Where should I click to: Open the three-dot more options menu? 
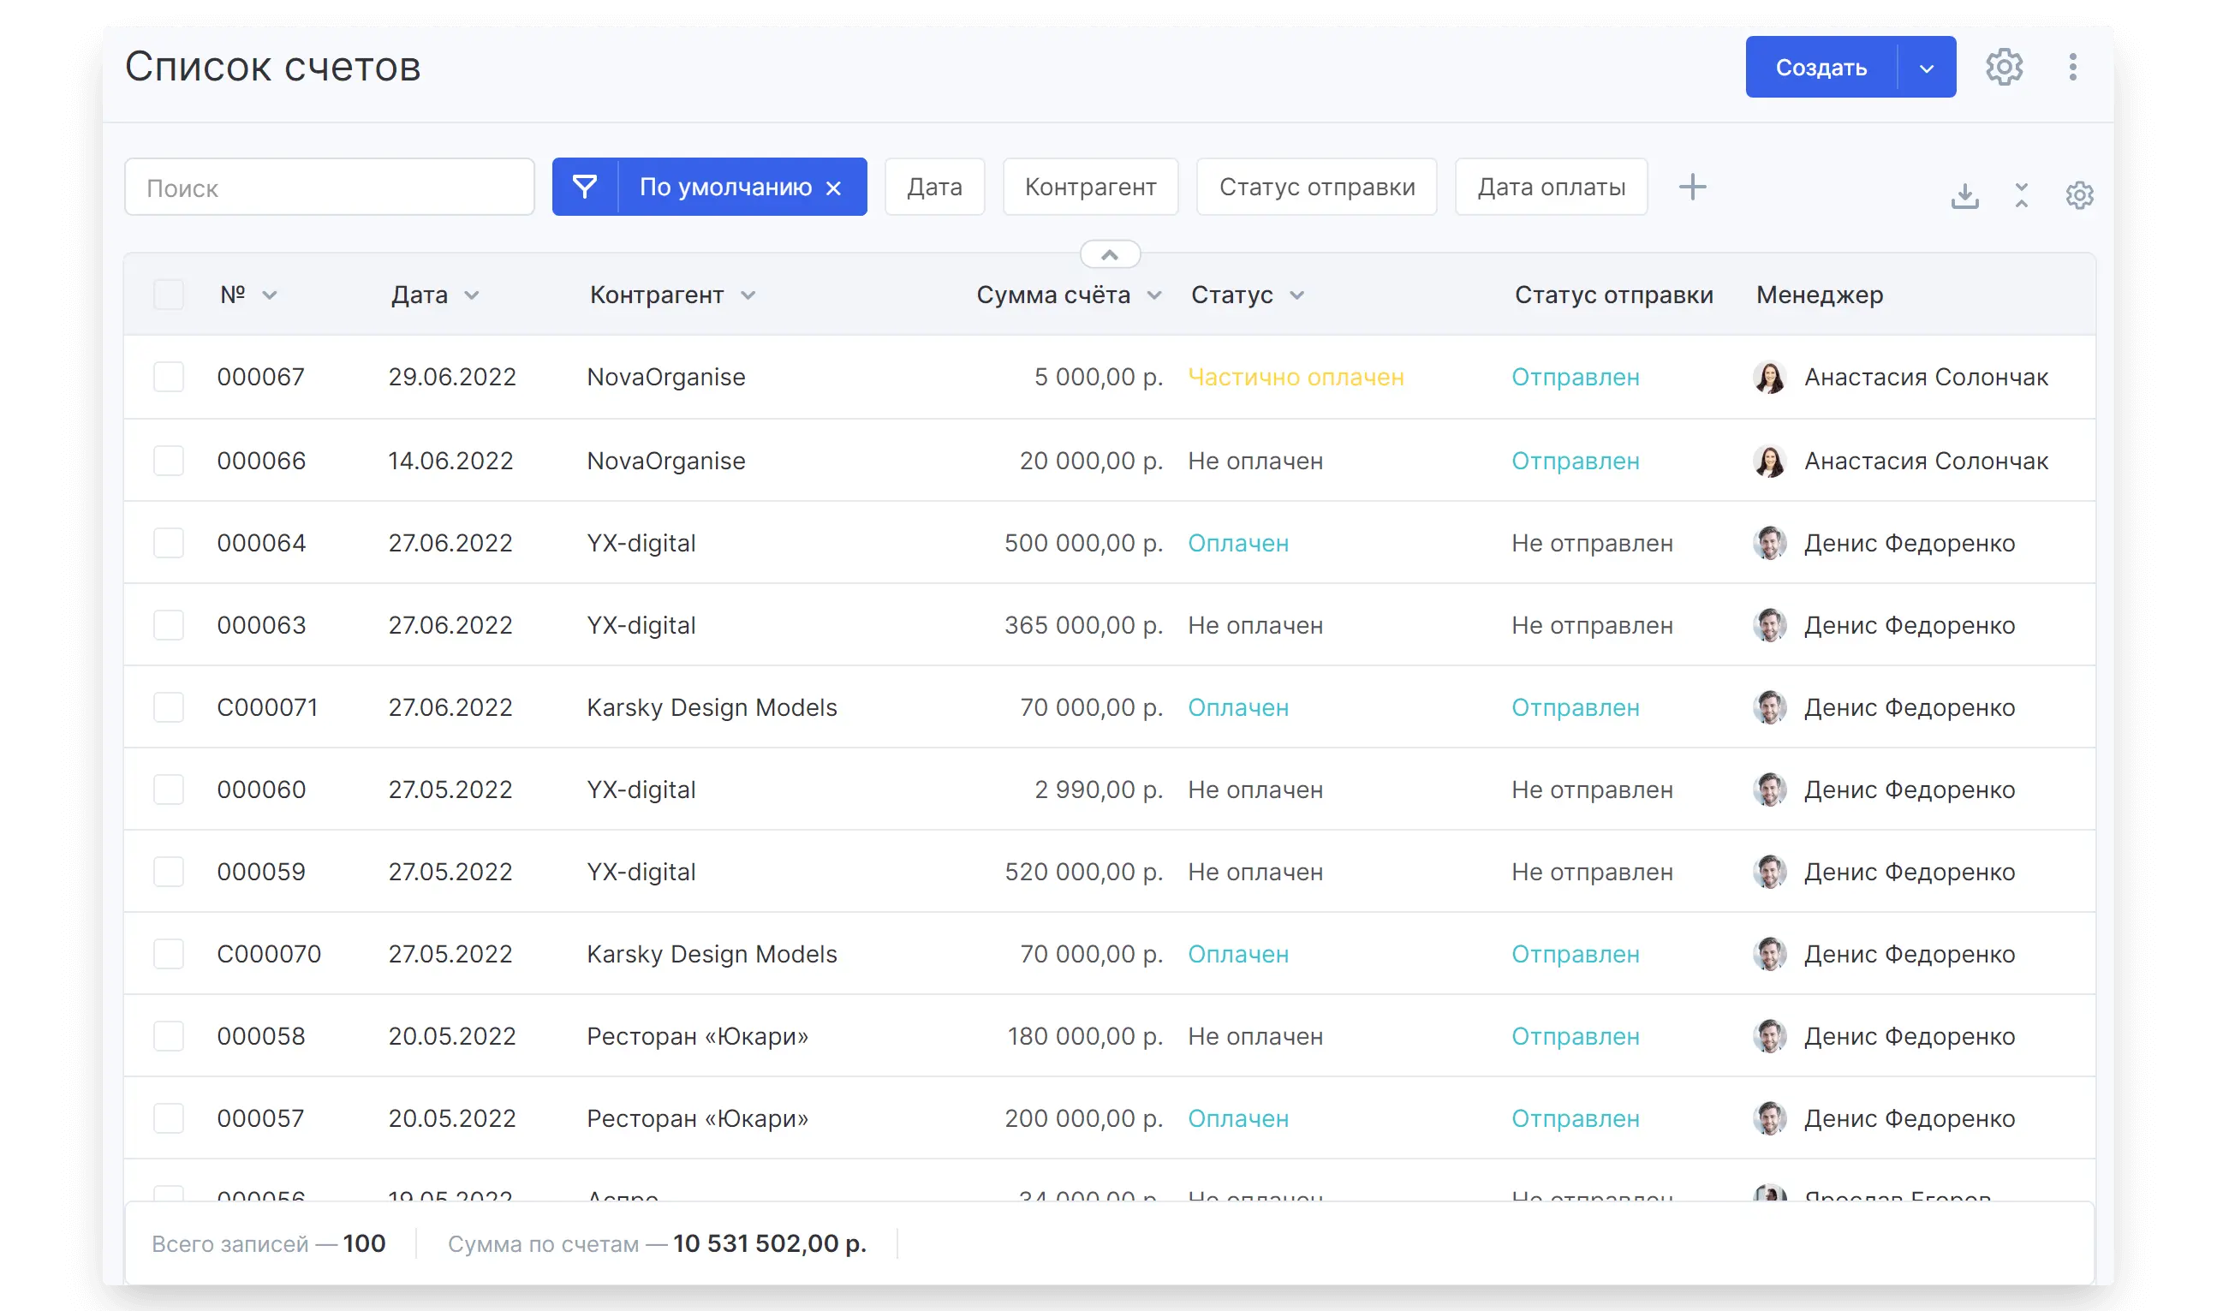pos(2072,67)
